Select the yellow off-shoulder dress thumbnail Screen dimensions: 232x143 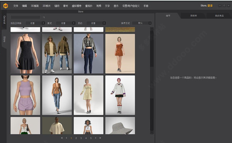(89, 95)
